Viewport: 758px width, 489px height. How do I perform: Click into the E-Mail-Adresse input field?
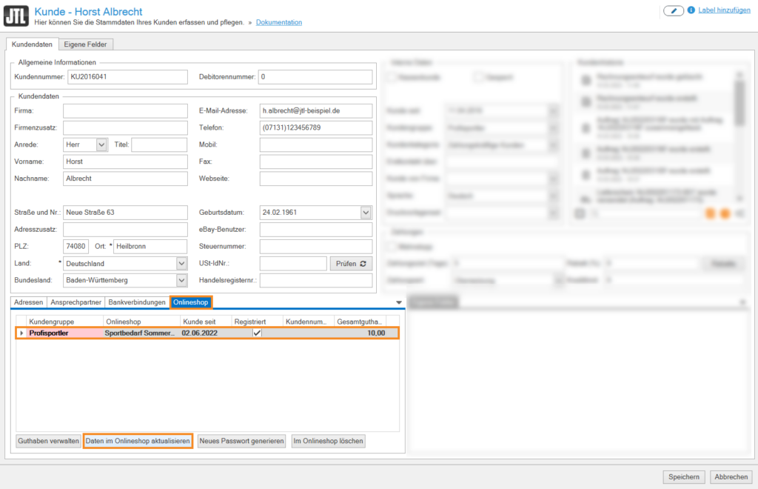[x=315, y=110]
